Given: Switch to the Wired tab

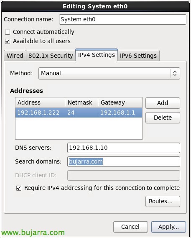Looking at the screenshot, I should [x=15, y=56].
